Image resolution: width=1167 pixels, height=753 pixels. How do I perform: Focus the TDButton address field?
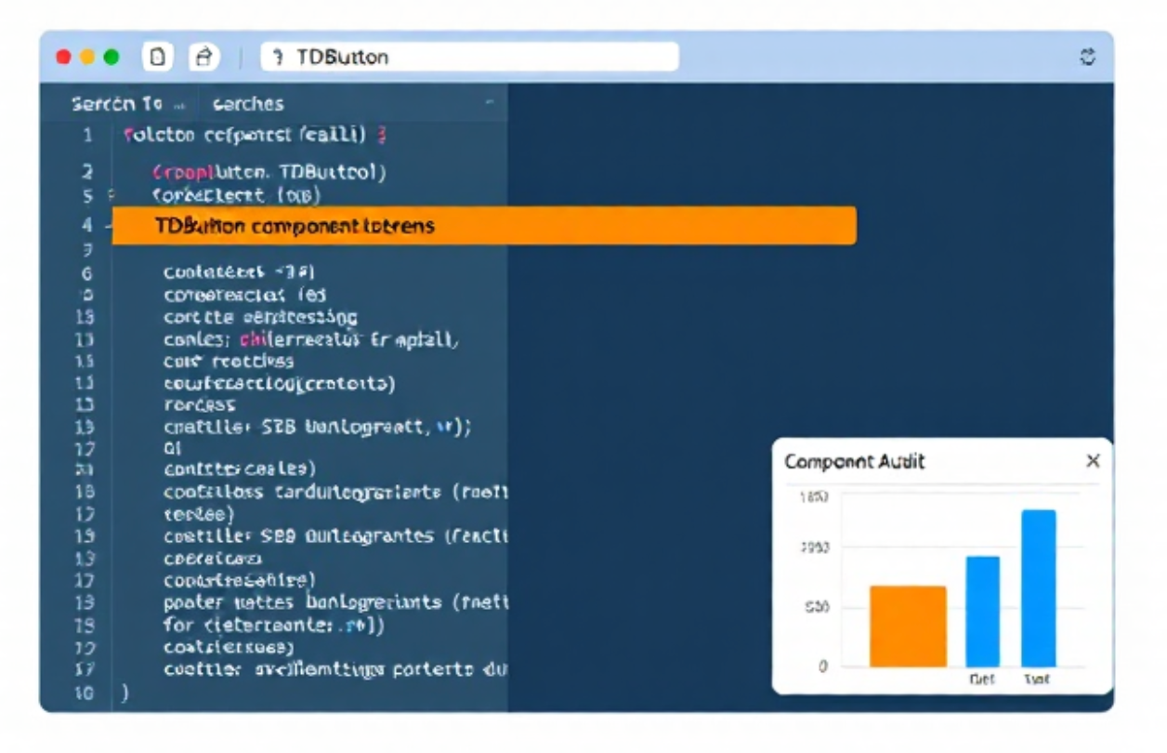click(469, 57)
